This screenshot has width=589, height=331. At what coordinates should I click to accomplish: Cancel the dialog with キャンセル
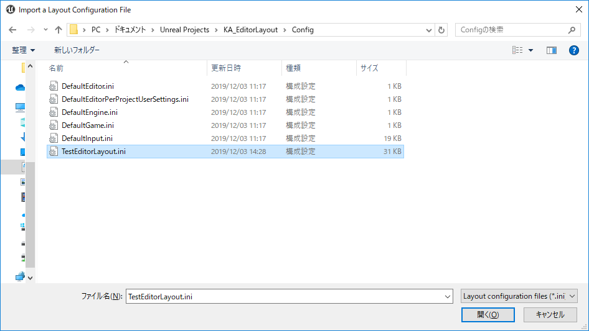[x=550, y=315]
